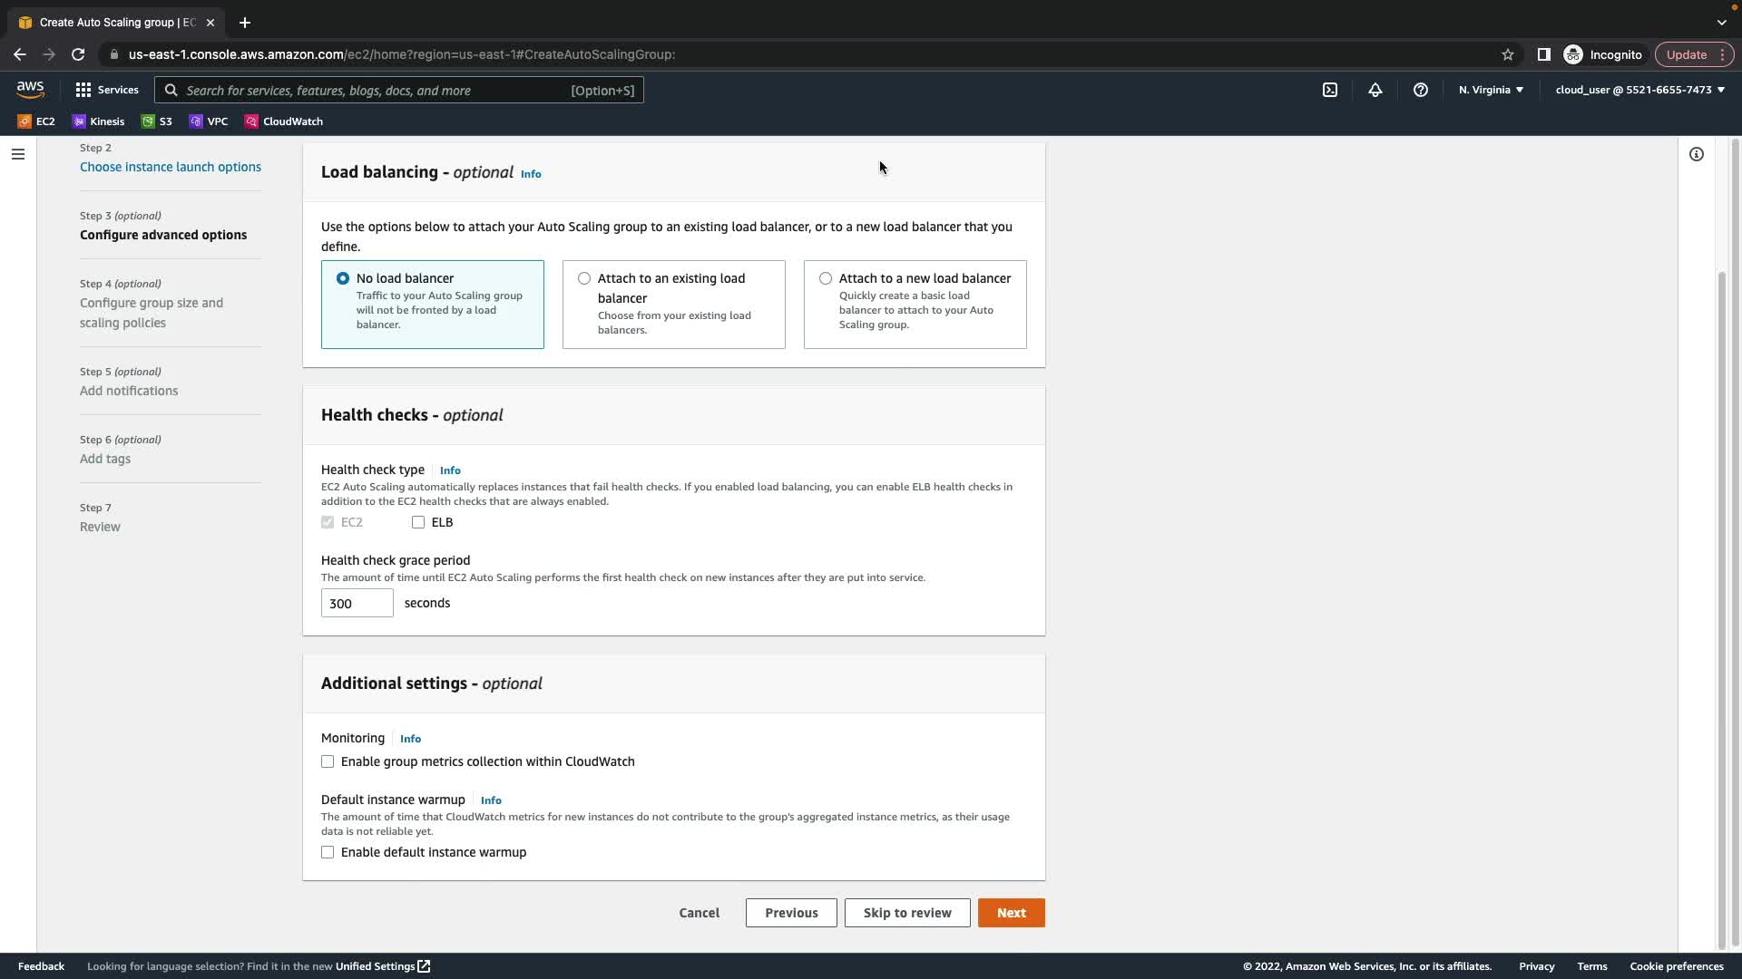Go to Choose instance launch options step
This screenshot has width=1742, height=979.
171,167
